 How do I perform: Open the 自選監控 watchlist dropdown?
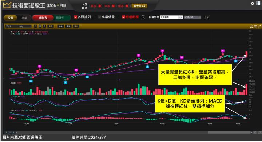coord(171,17)
